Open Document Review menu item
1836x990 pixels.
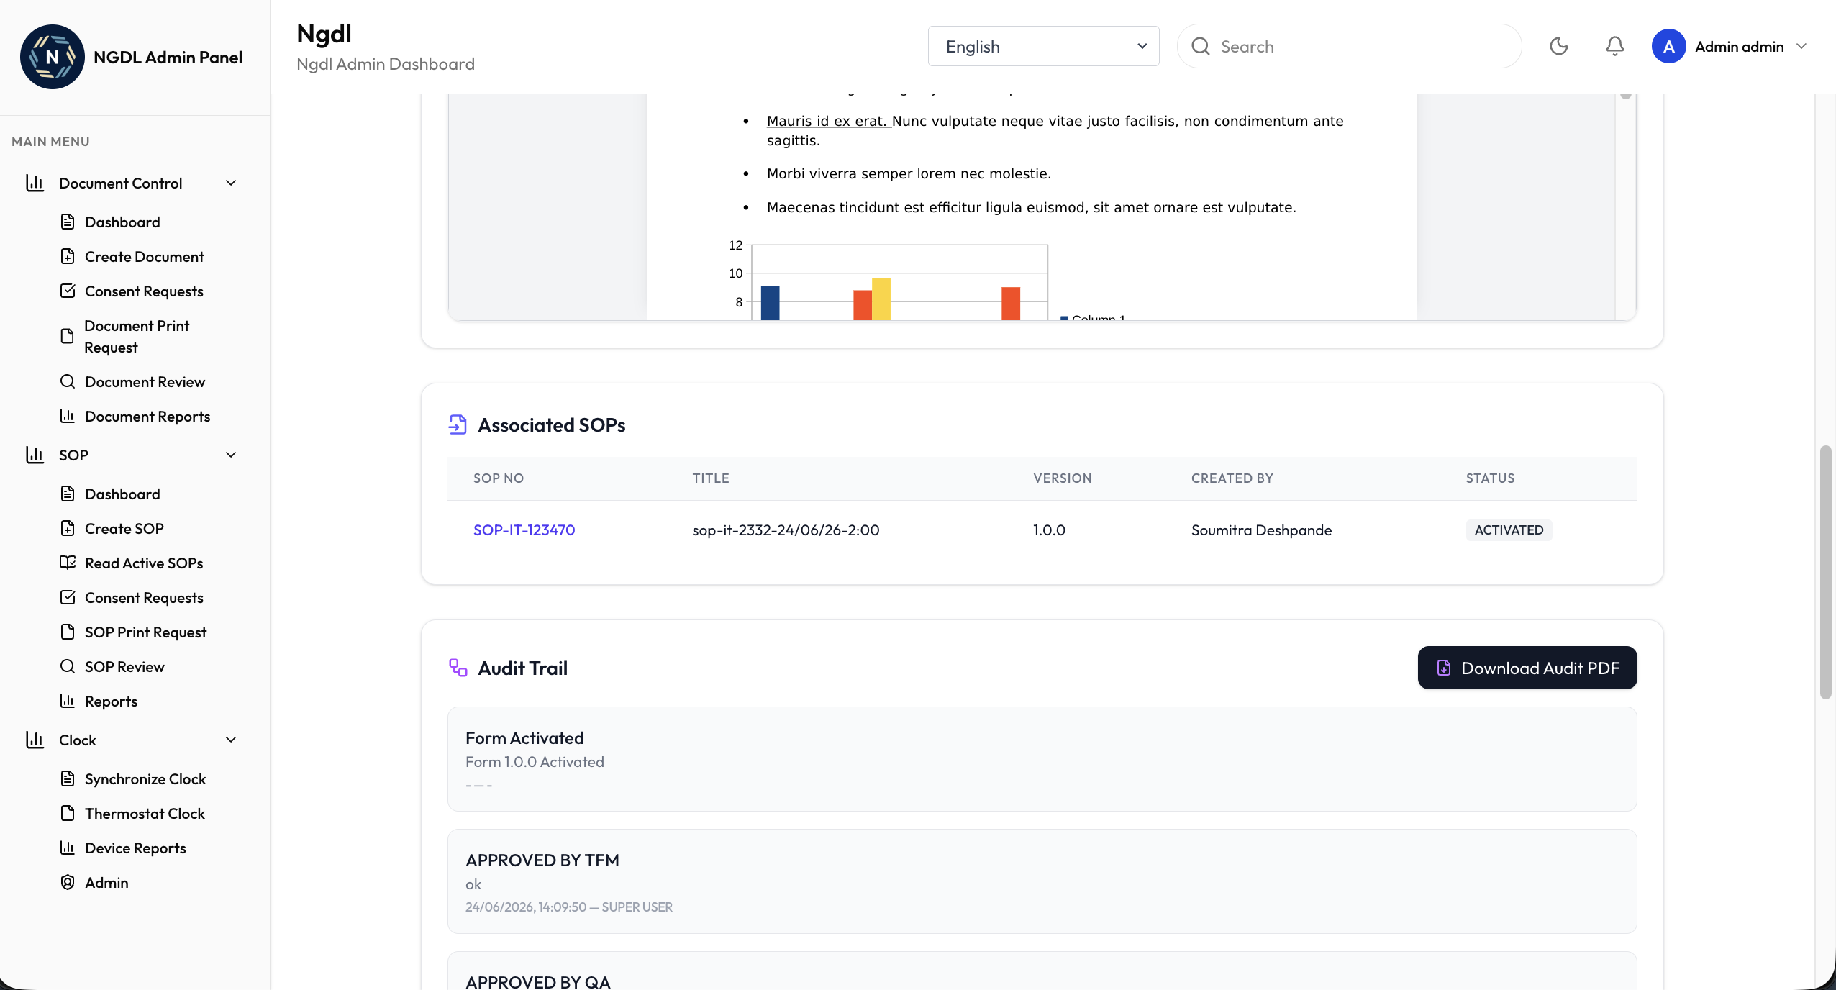click(x=145, y=381)
